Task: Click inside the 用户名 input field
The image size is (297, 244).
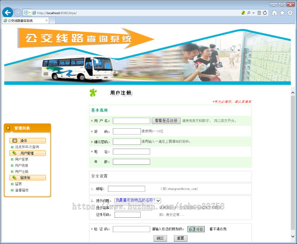Action: 131,121
